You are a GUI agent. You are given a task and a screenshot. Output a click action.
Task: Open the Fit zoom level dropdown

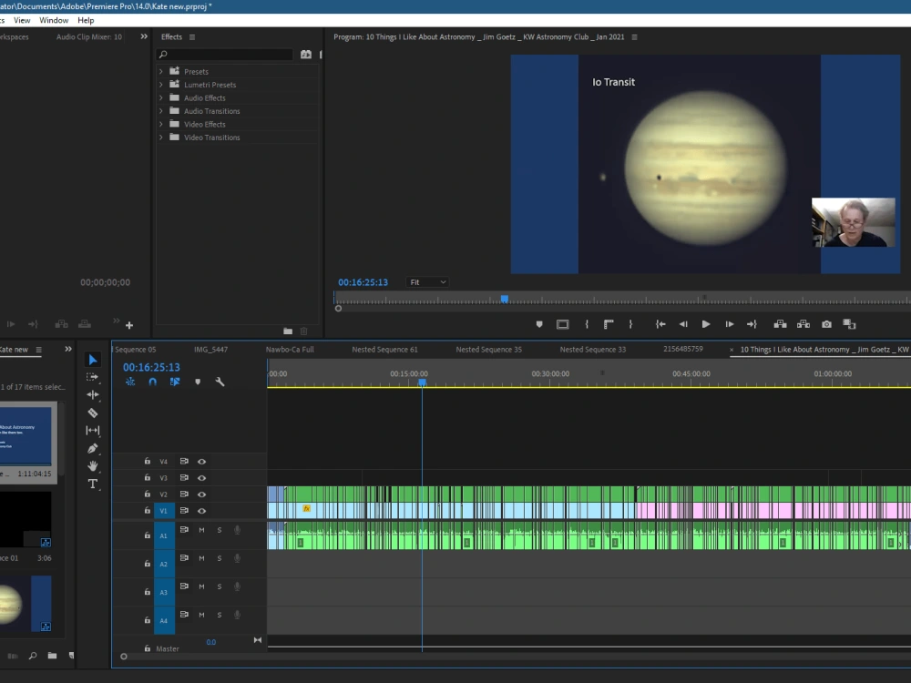(x=428, y=282)
